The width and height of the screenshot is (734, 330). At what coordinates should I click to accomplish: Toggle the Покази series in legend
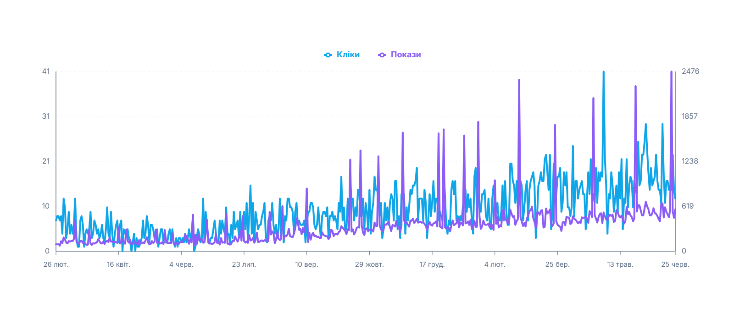click(399, 55)
